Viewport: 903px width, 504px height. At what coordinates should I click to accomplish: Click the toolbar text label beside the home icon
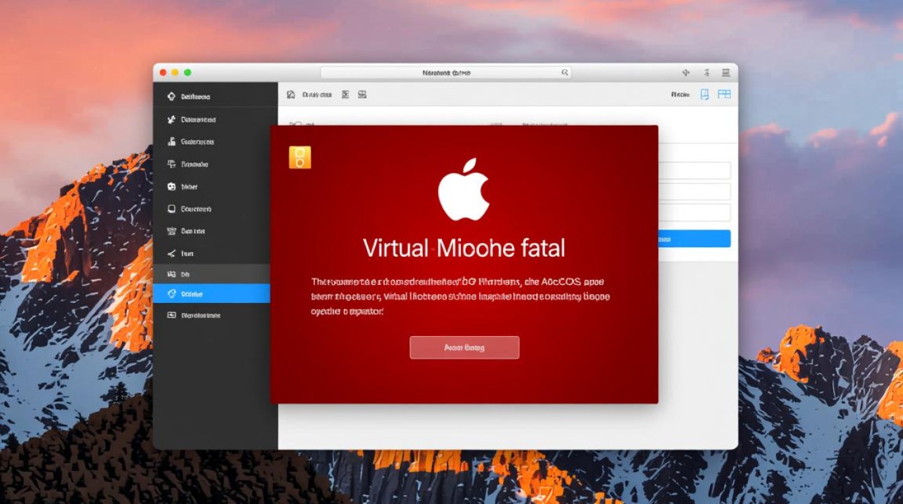click(x=317, y=95)
